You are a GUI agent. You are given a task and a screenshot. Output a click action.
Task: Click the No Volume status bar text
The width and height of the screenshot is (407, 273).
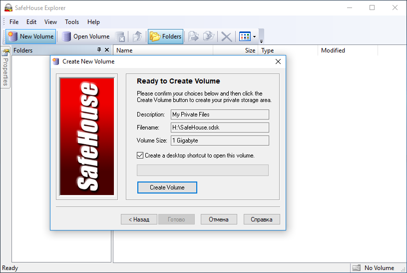click(379, 268)
